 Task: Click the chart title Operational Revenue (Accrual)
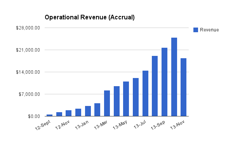[90, 17]
